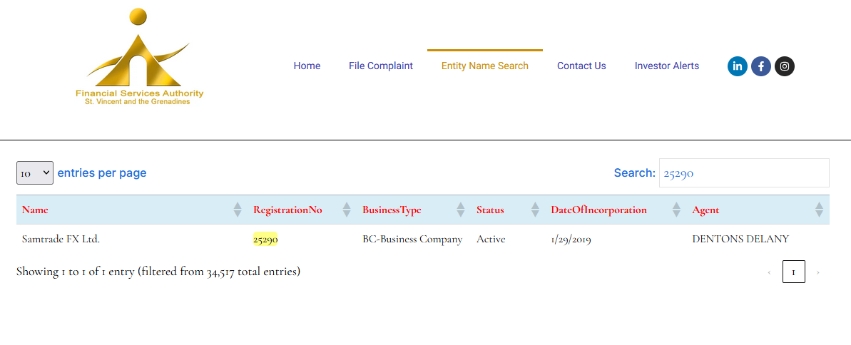Click page 1 pagination button

pos(793,272)
